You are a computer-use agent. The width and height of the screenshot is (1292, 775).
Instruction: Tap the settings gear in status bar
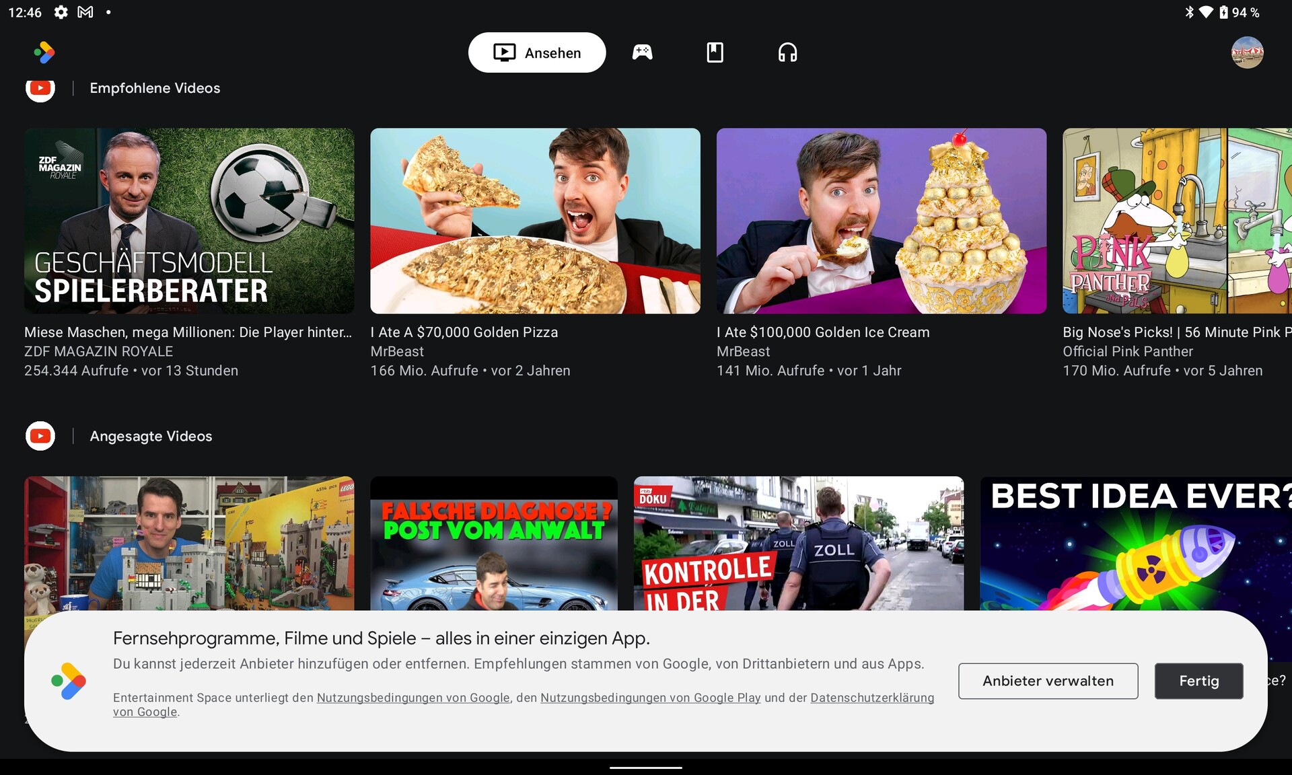pos(61,12)
